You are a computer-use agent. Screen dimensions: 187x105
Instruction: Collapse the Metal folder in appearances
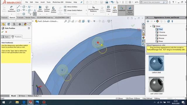(151, 26)
